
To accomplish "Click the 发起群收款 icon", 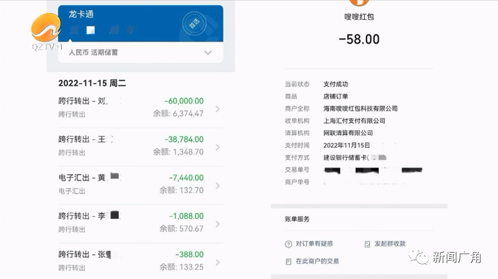I will coord(367,244).
